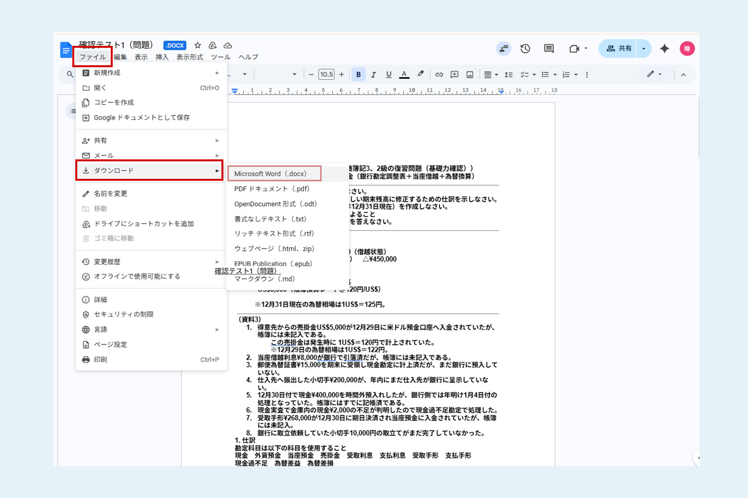Open the text alignment dropdown
The image size is (748, 498).
pyautogui.click(x=491, y=75)
